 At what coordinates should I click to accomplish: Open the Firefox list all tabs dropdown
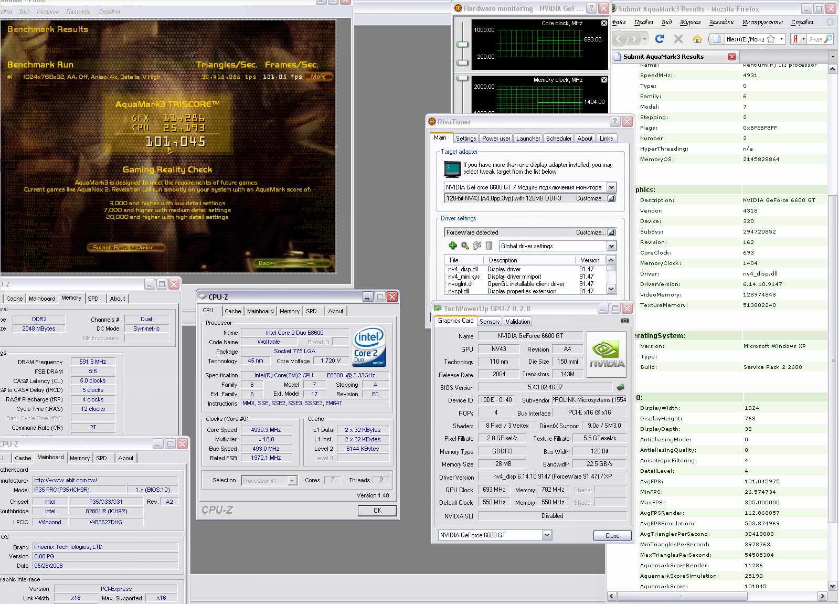coord(833,57)
